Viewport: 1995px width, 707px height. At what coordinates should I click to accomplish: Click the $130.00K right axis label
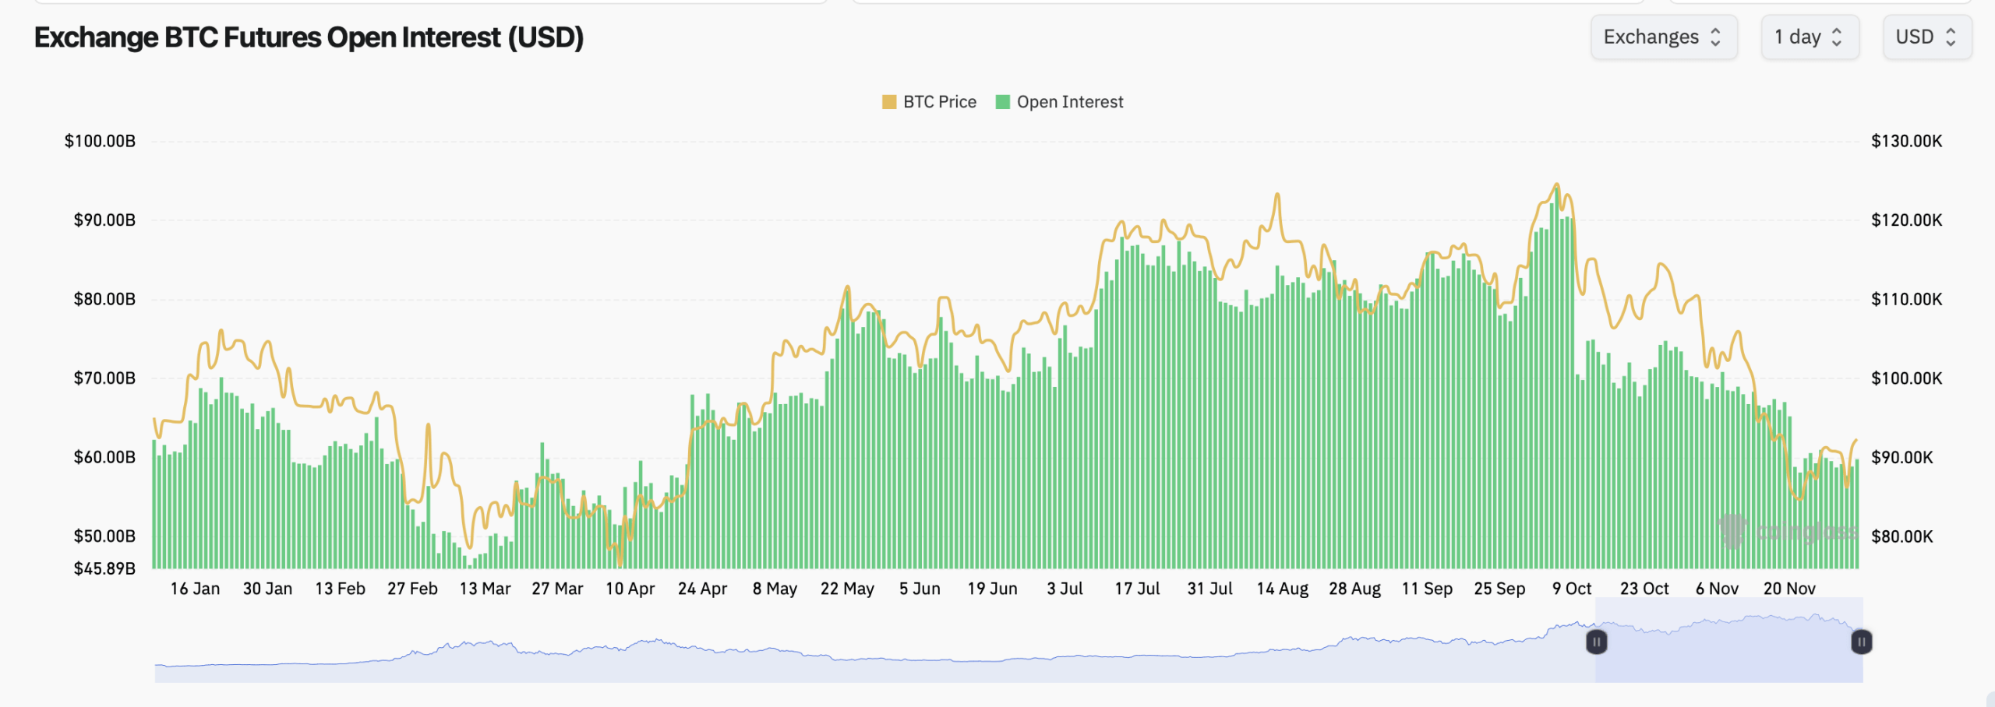coord(1906,141)
